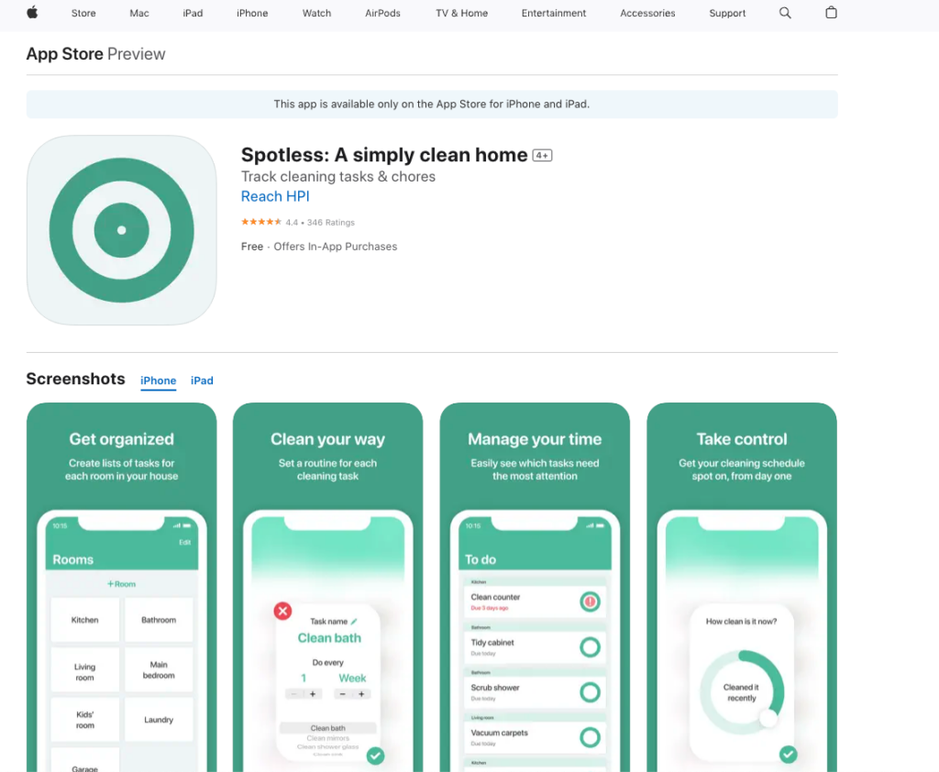Click the Track cleaning tasks subtitle
This screenshot has width=939, height=772.
[x=337, y=177]
